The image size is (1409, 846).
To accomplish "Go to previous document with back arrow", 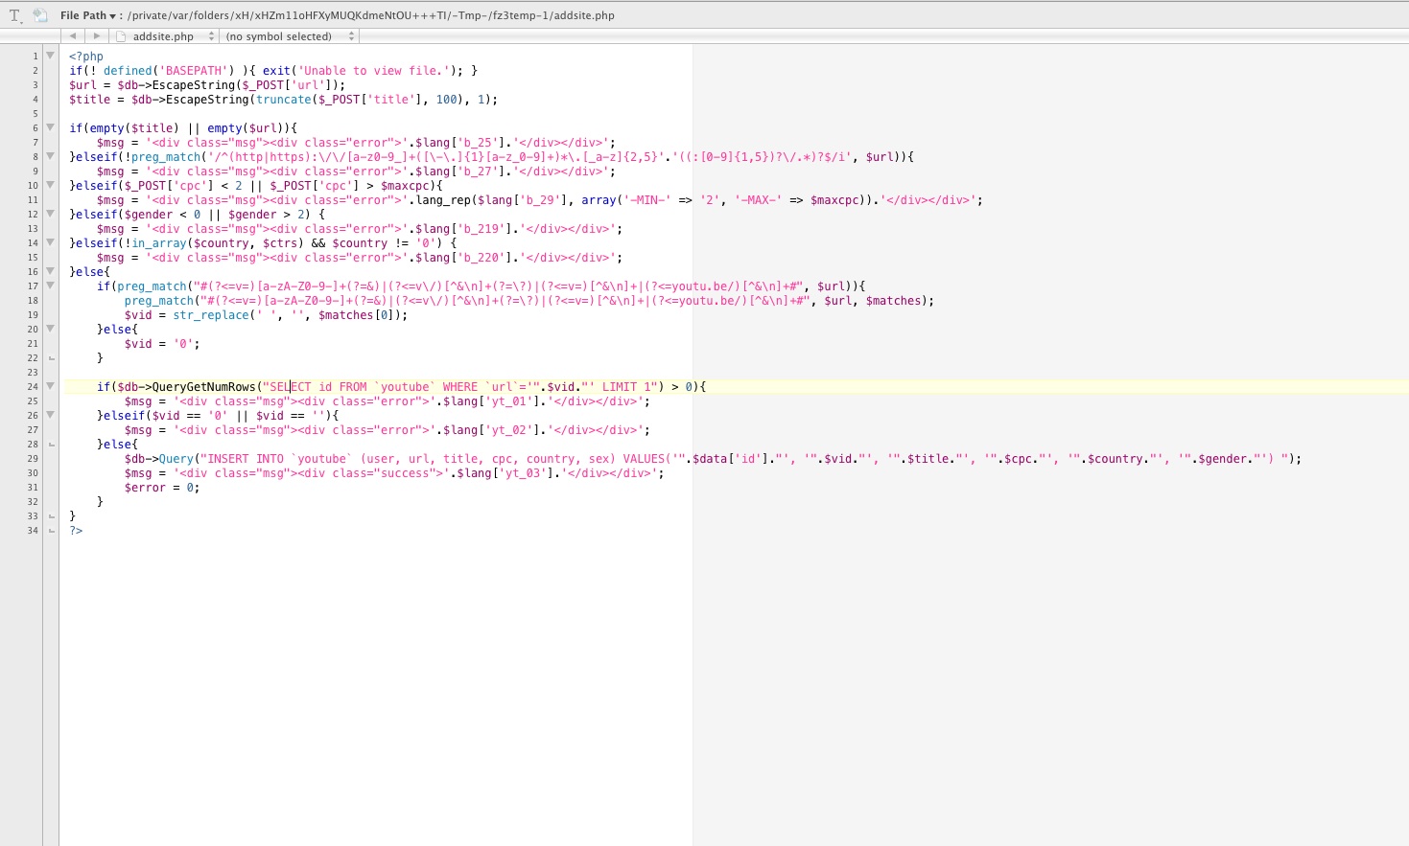I will pyautogui.click(x=72, y=36).
